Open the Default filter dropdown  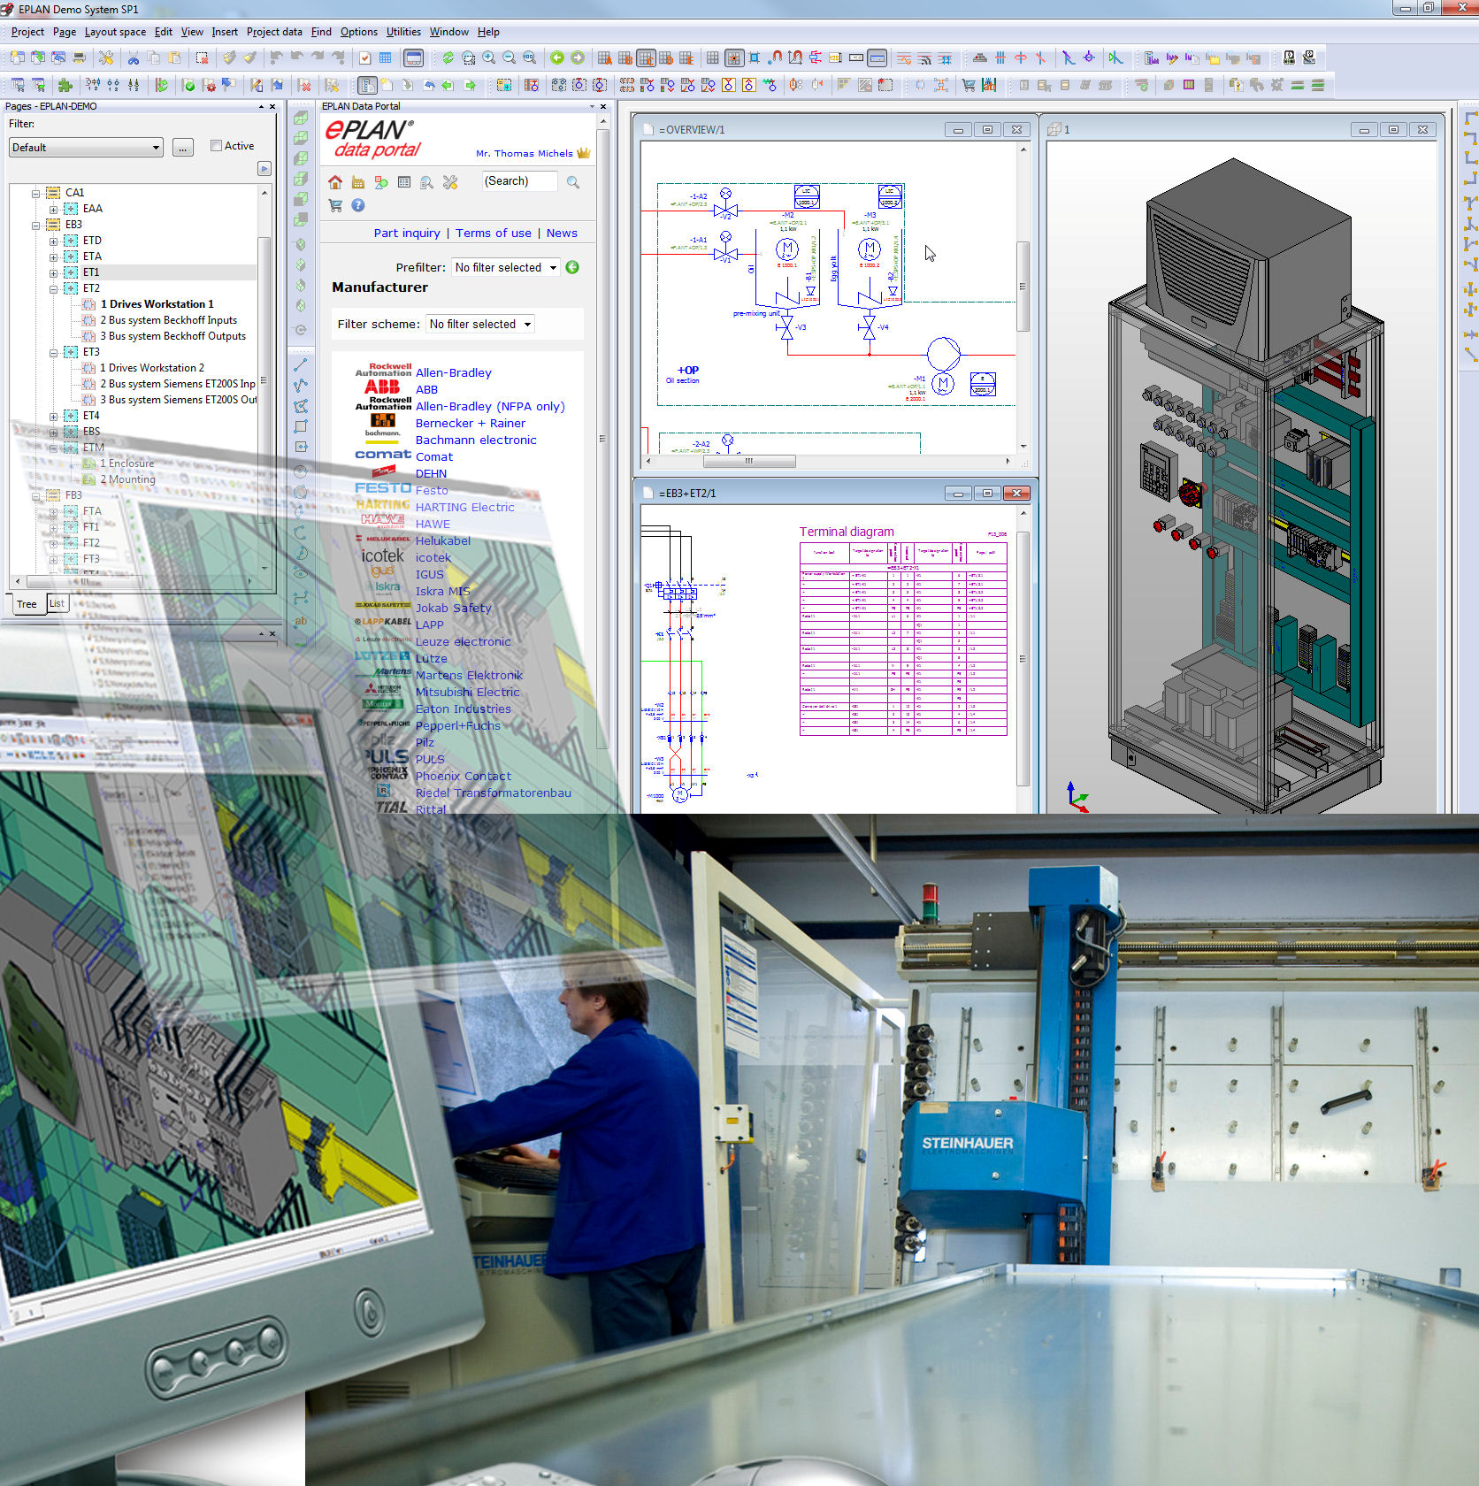pos(86,148)
